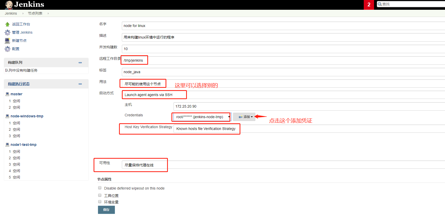The image size is (445, 217).
Task: Open the master node link
Action: click(x=16, y=94)
